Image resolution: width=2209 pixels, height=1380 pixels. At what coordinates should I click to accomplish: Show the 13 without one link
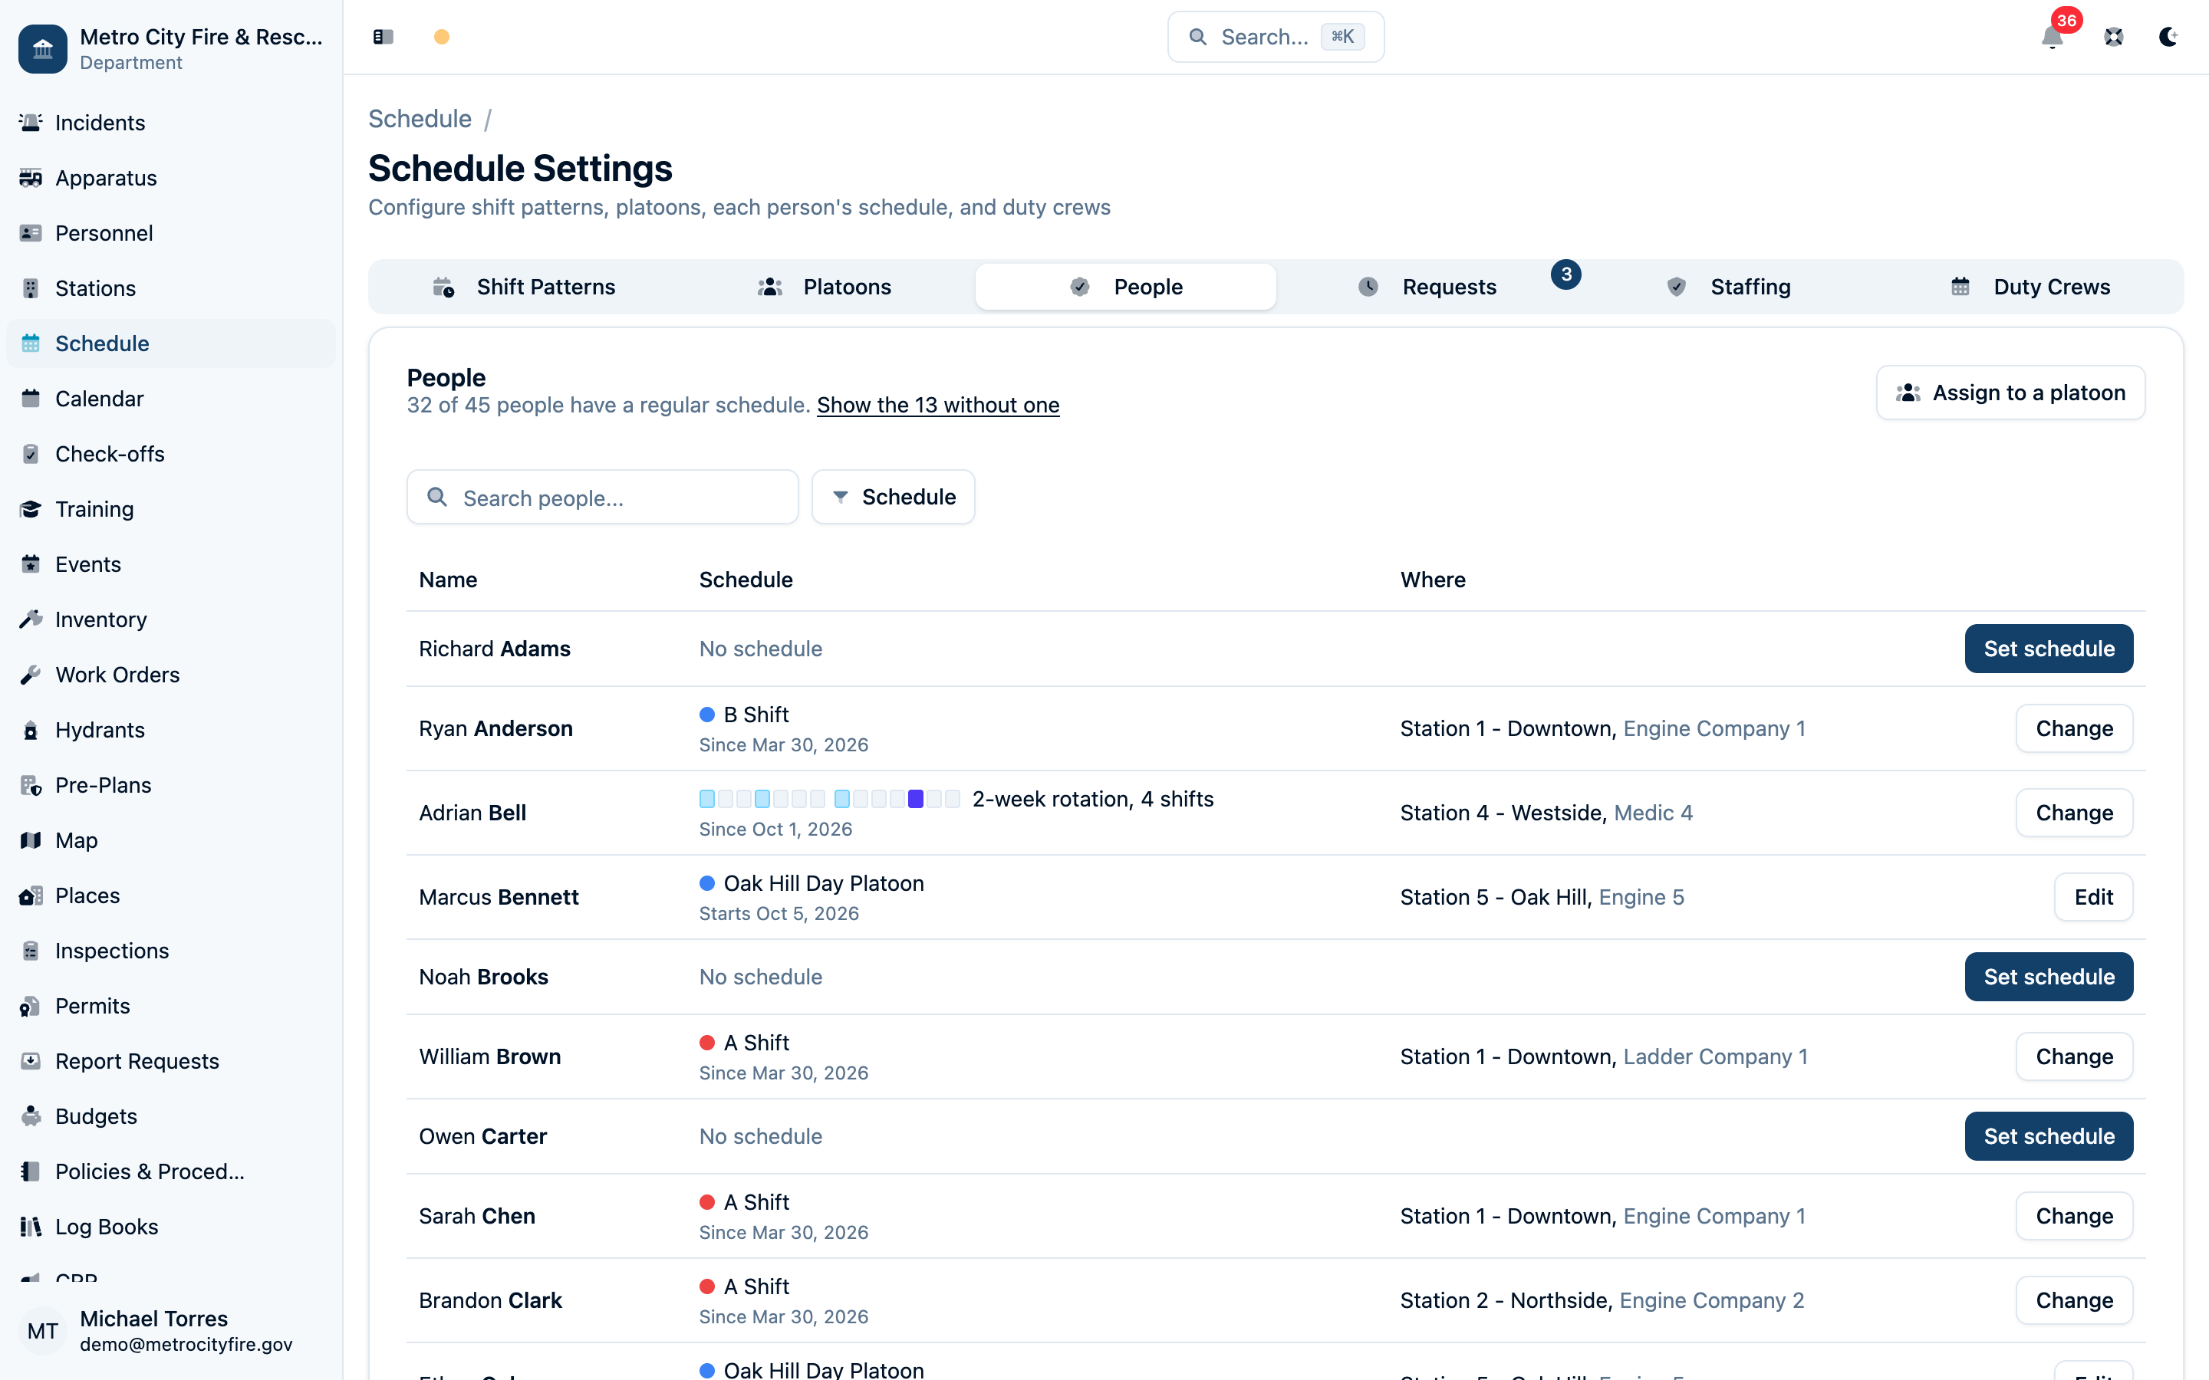coord(937,406)
